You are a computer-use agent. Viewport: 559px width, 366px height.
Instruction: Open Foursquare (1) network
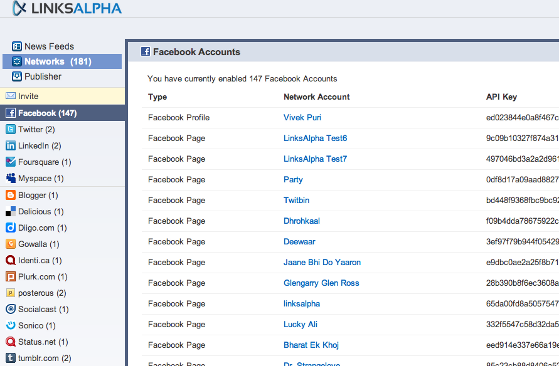click(45, 162)
